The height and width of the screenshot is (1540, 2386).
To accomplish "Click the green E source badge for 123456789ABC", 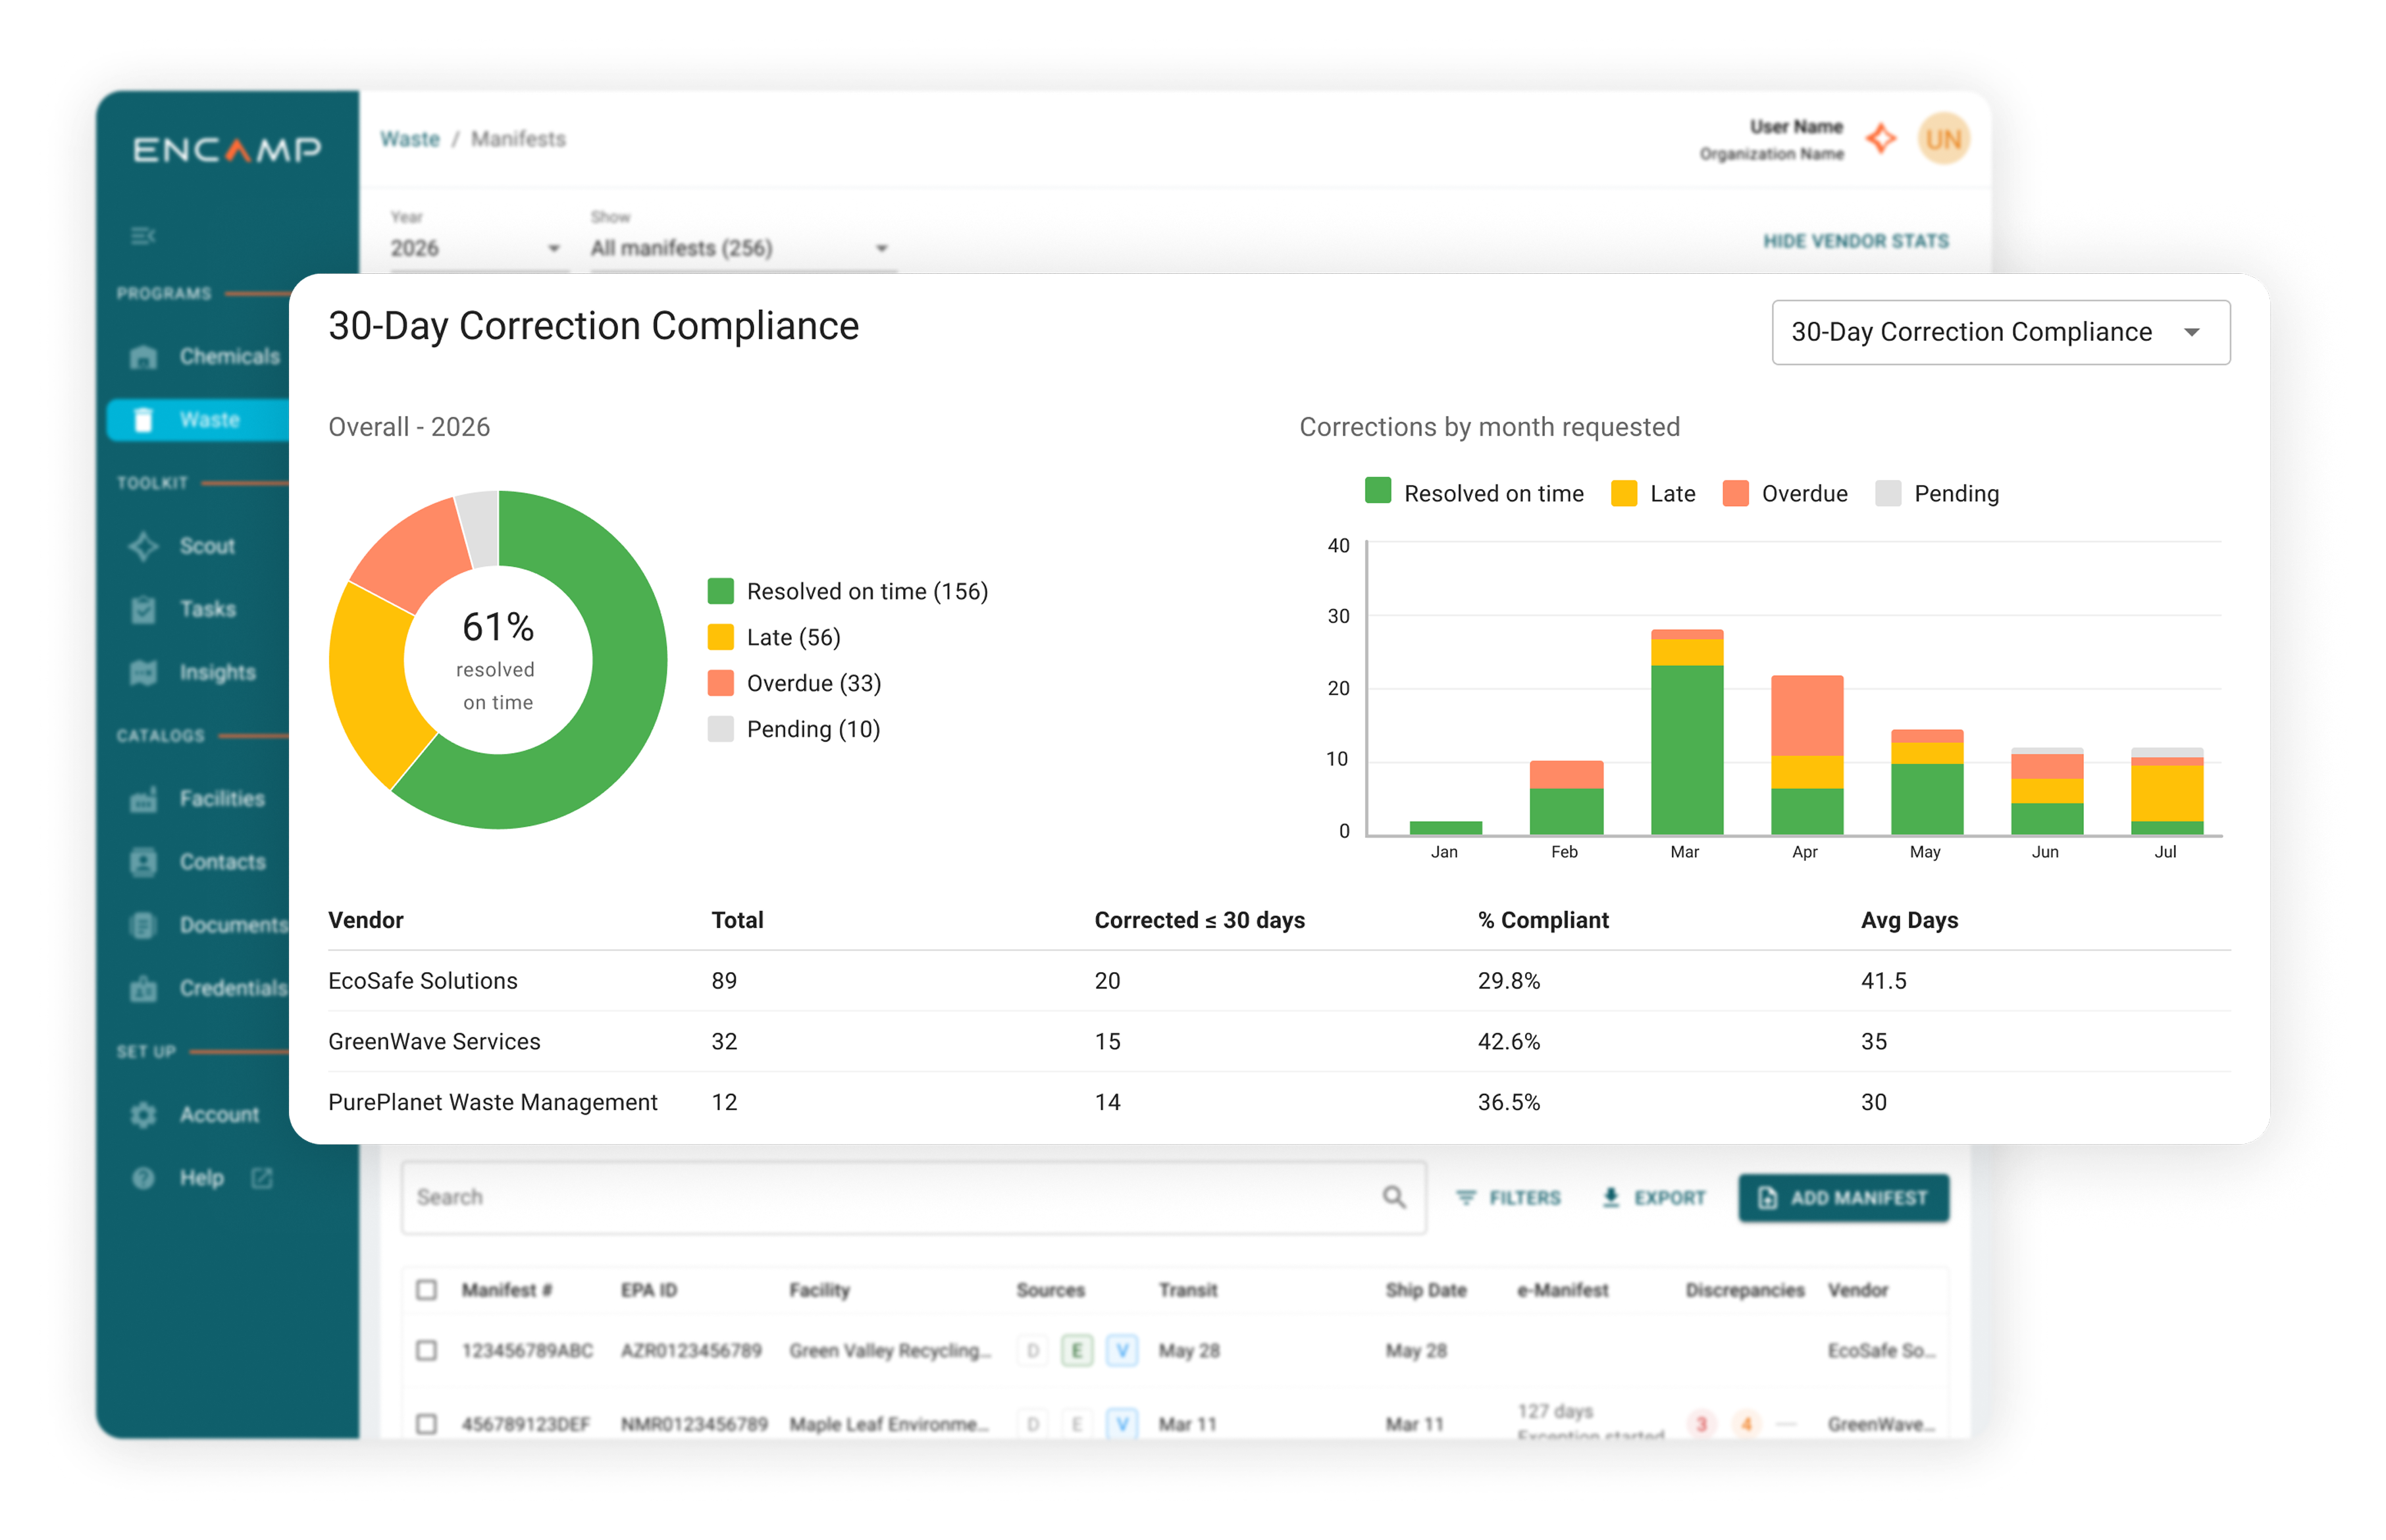I will click(x=1077, y=1351).
